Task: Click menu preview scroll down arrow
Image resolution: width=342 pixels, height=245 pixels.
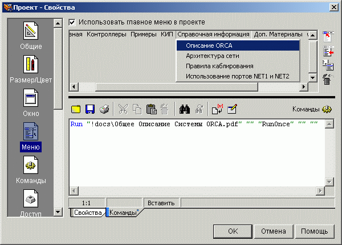Action: click(313, 77)
